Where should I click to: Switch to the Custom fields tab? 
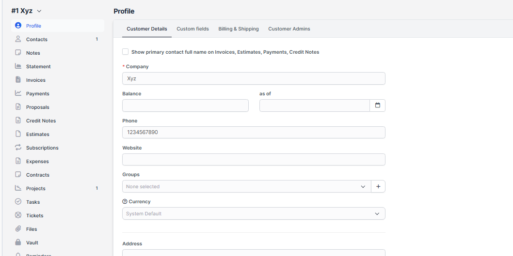(x=192, y=29)
